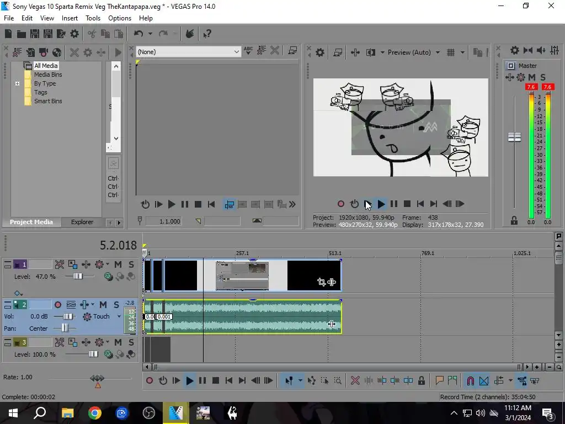Open Track 1 Track Motion icon

pos(72,264)
